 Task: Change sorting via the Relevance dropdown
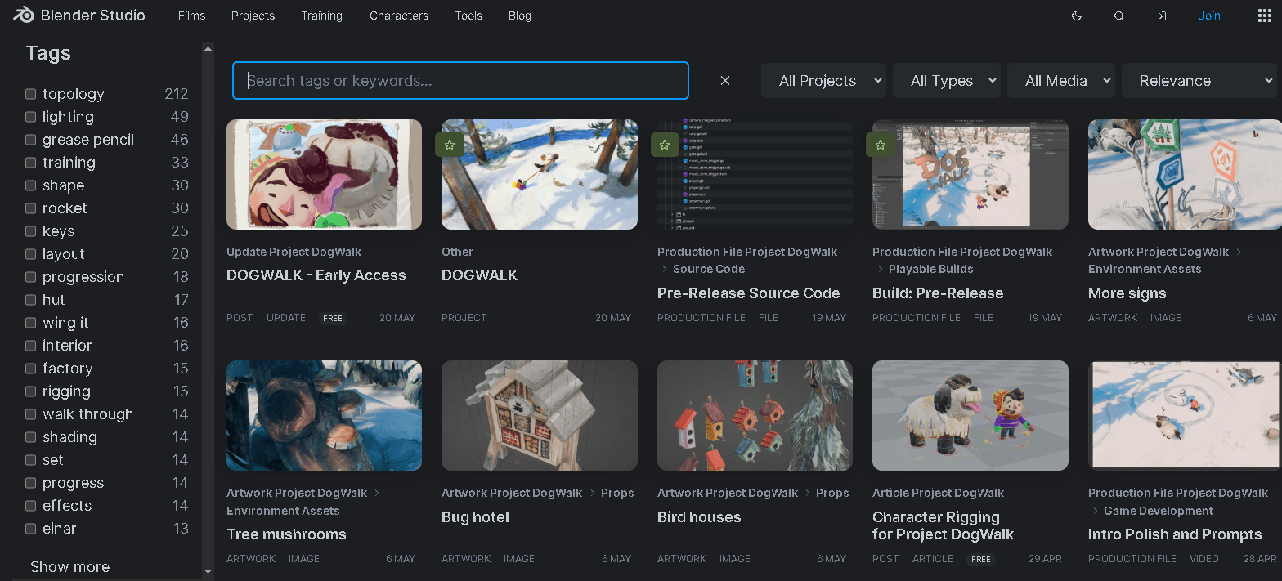(x=1199, y=81)
